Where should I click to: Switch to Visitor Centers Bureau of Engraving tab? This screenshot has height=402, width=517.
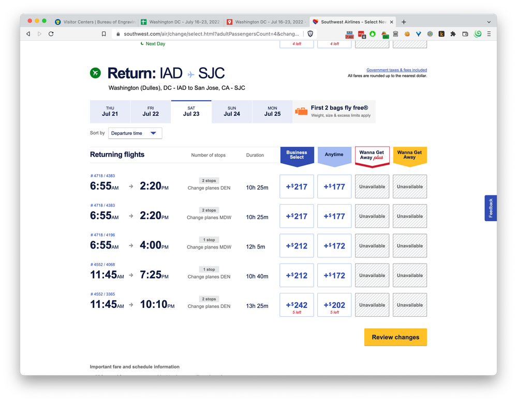(x=96, y=22)
